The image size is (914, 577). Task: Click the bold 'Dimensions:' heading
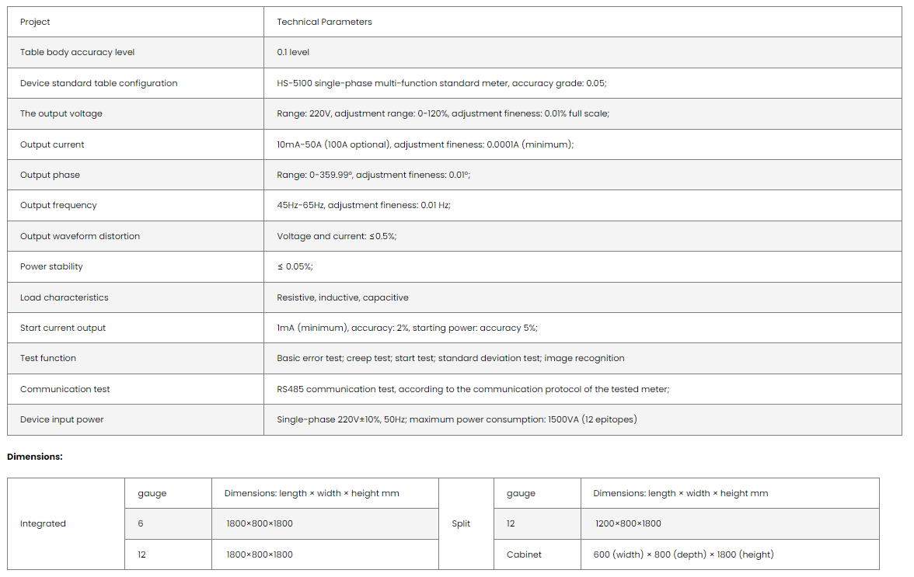[x=34, y=457]
